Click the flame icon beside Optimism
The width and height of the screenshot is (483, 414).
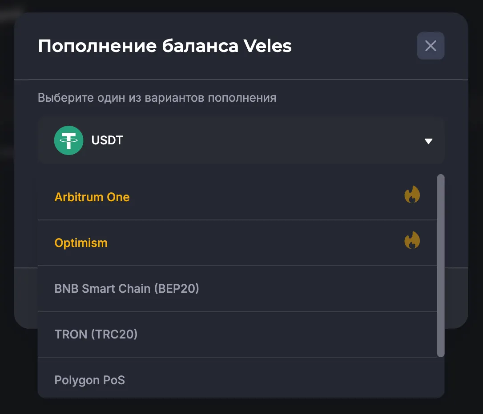click(x=412, y=240)
